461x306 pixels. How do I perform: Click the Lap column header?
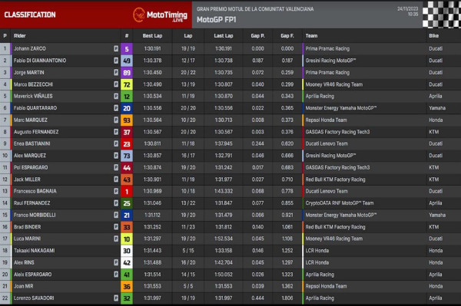[188, 36]
